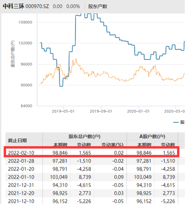Click the blue legend line marker
This screenshot has width=185, height=204.
176,122
